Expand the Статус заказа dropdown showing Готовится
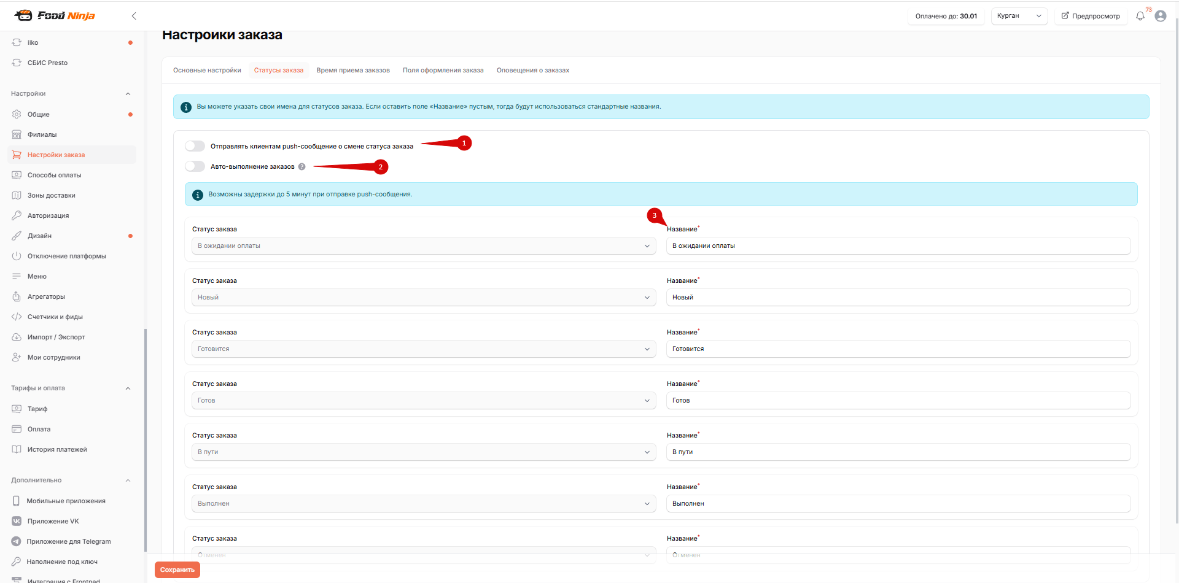Screen dimensions: 1179x583 point(424,349)
